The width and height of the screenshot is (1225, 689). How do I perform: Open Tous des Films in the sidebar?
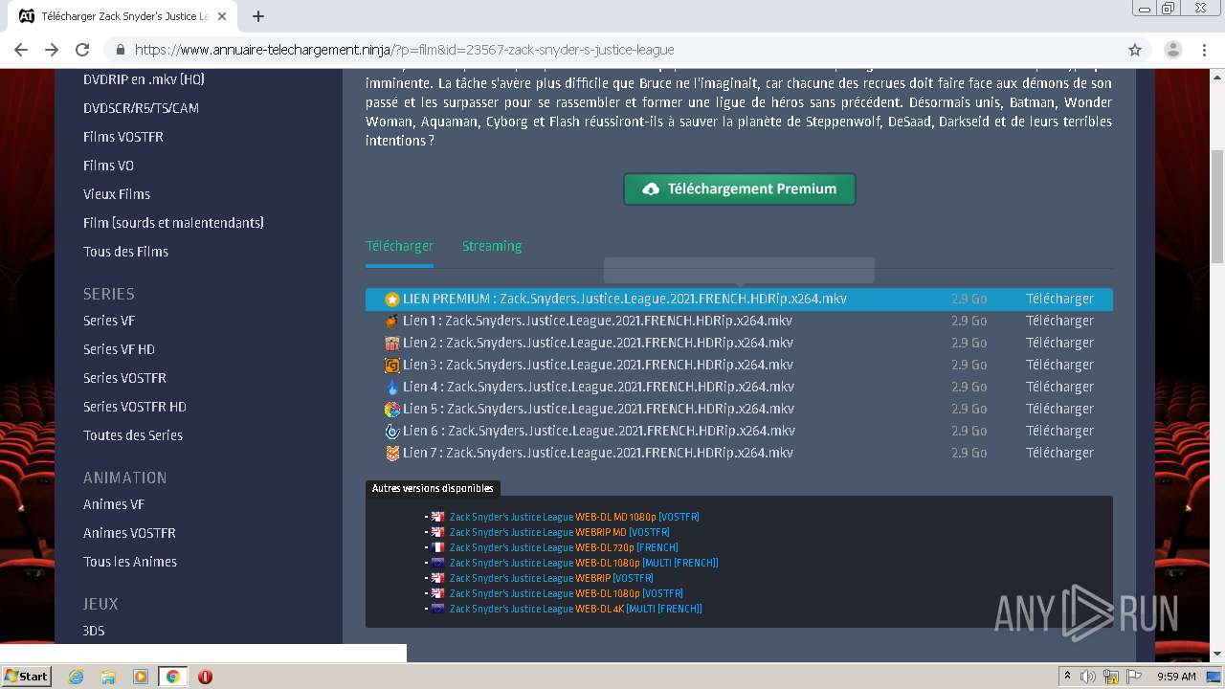pyautogui.click(x=125, y=252)
